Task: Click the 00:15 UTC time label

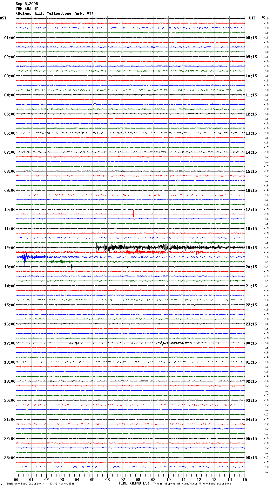Action: 251,343
